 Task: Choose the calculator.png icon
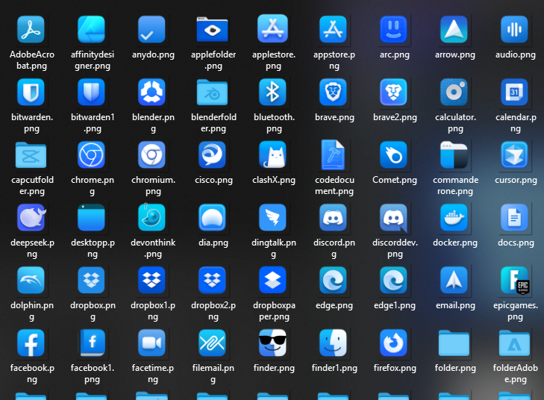point(454,92)
